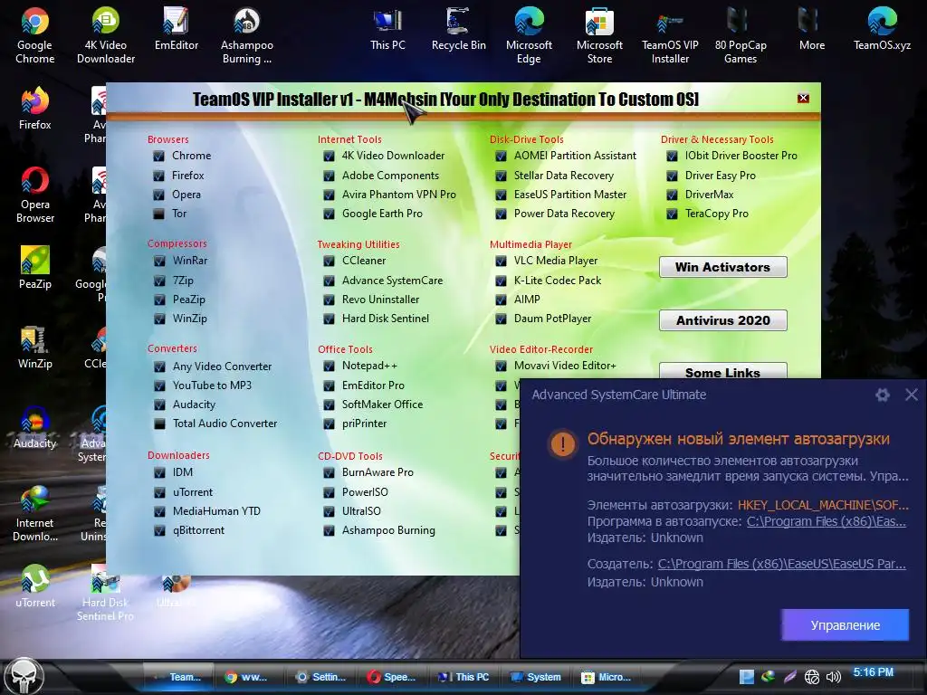Open Advanced SystemCare popup settings gear
The height and width of the screenshot is (695, 927).
[882, 395]
